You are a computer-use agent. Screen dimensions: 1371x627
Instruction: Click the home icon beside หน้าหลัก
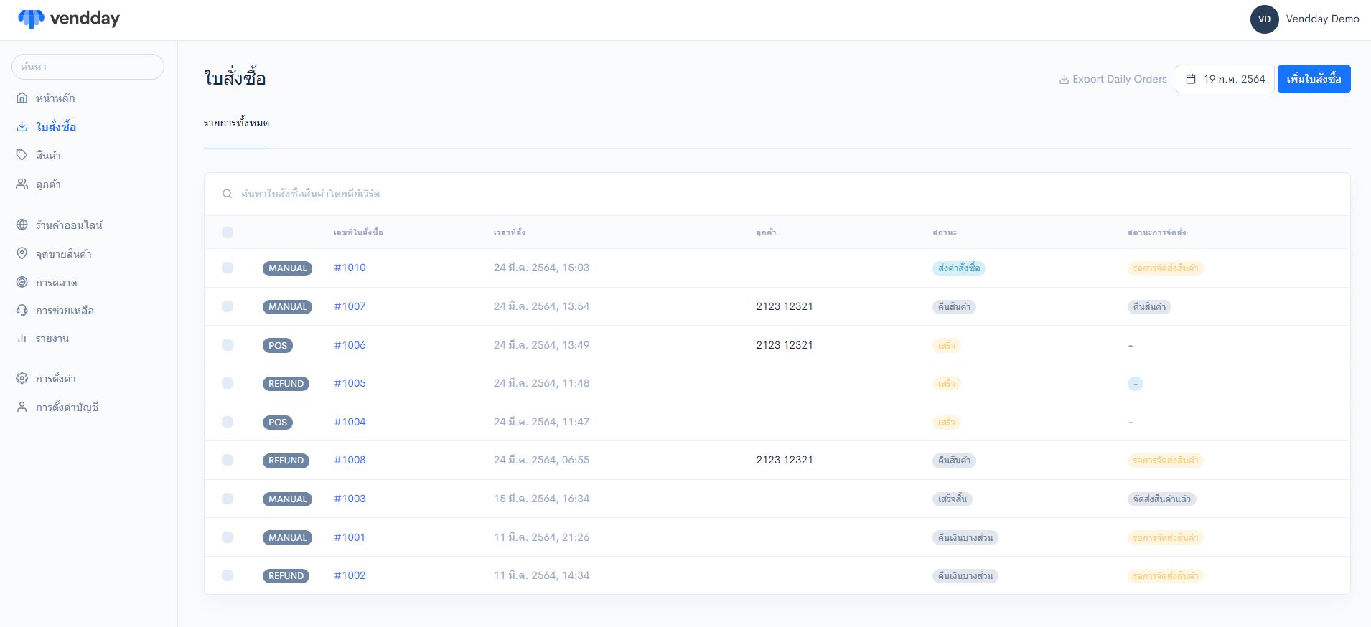22,98
